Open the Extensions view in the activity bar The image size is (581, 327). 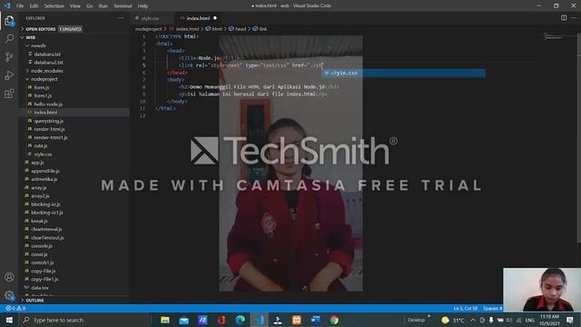click(x=9, y=94)
